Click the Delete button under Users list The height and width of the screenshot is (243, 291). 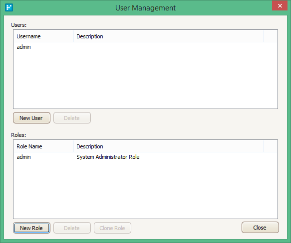click(72, 118)
